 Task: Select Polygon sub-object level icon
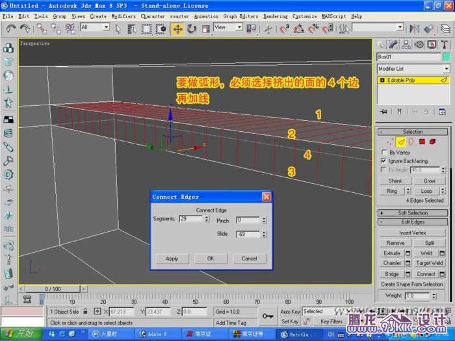pos(422,142)
